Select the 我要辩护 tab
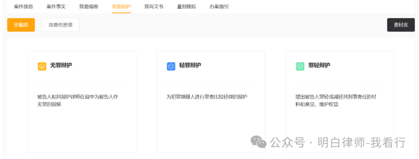Image resolution: width=419 pixels, height=159 pixels. point(121,7)
